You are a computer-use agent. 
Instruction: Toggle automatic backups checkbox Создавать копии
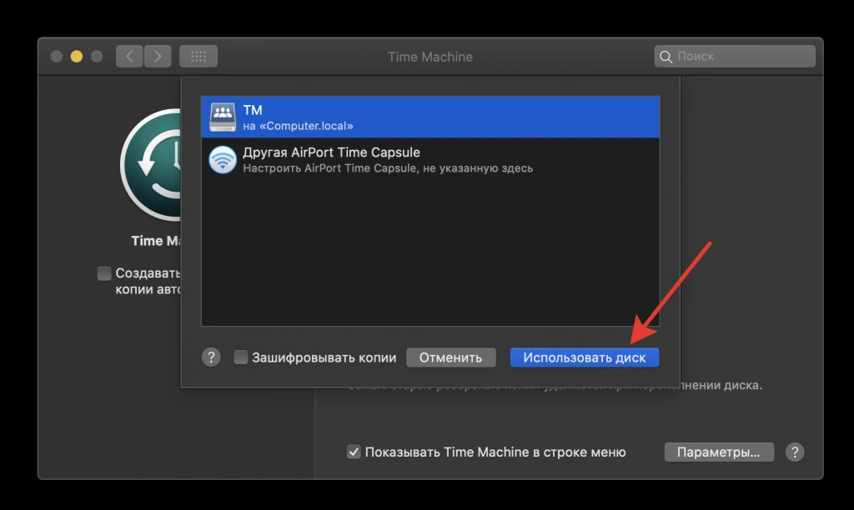(104, 273)
